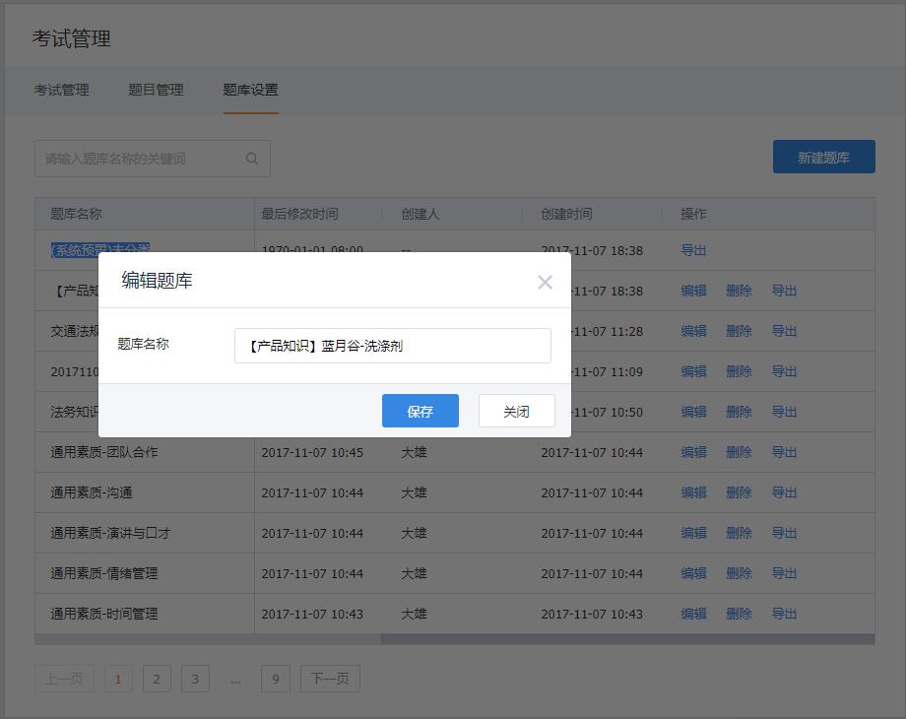The image size is (906, 719).
Task: Select current page 1 in pagination
Action: click(118, 679)
